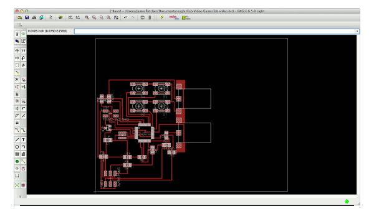Select the Wire line tool
Screen dimensions: 374x224
click(17, 140)
